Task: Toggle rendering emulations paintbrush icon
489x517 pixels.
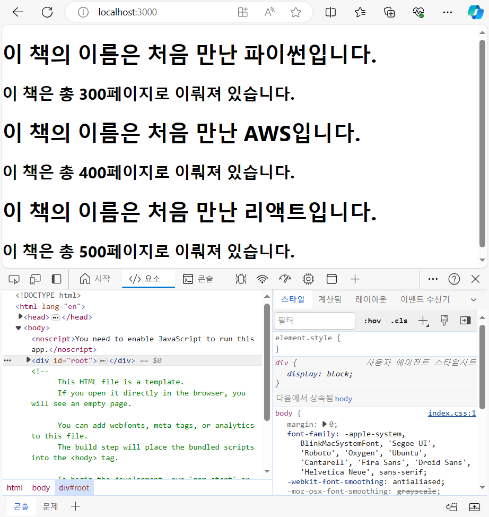Action: point(444,321)
